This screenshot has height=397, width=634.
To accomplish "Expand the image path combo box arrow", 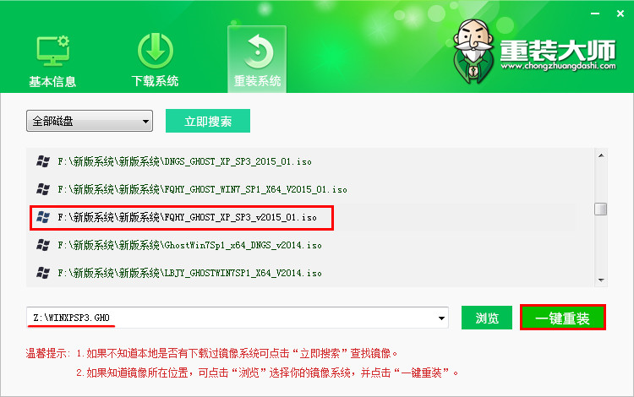I will click(441, 318).
